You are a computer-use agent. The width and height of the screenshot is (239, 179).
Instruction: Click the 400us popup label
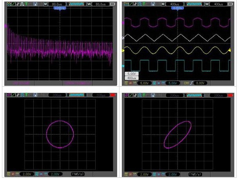pos(131,78)
